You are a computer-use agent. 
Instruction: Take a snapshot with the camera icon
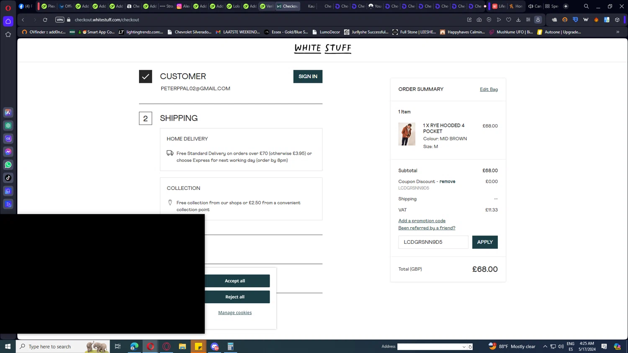pyautogui.click(x=479, y=20)
